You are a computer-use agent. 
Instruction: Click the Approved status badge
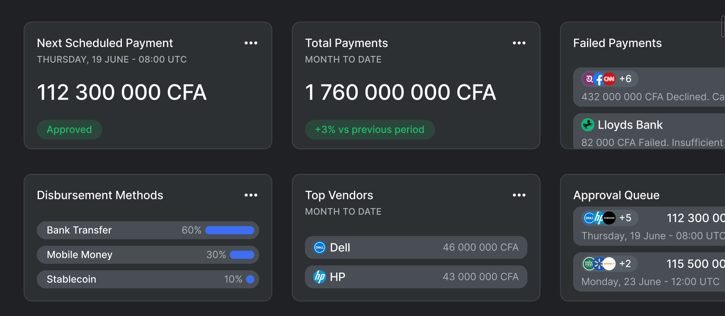pyautogui.click(x=69, y=129)
